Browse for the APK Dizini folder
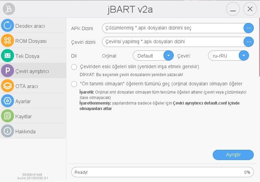 click(x=249, y=28)
